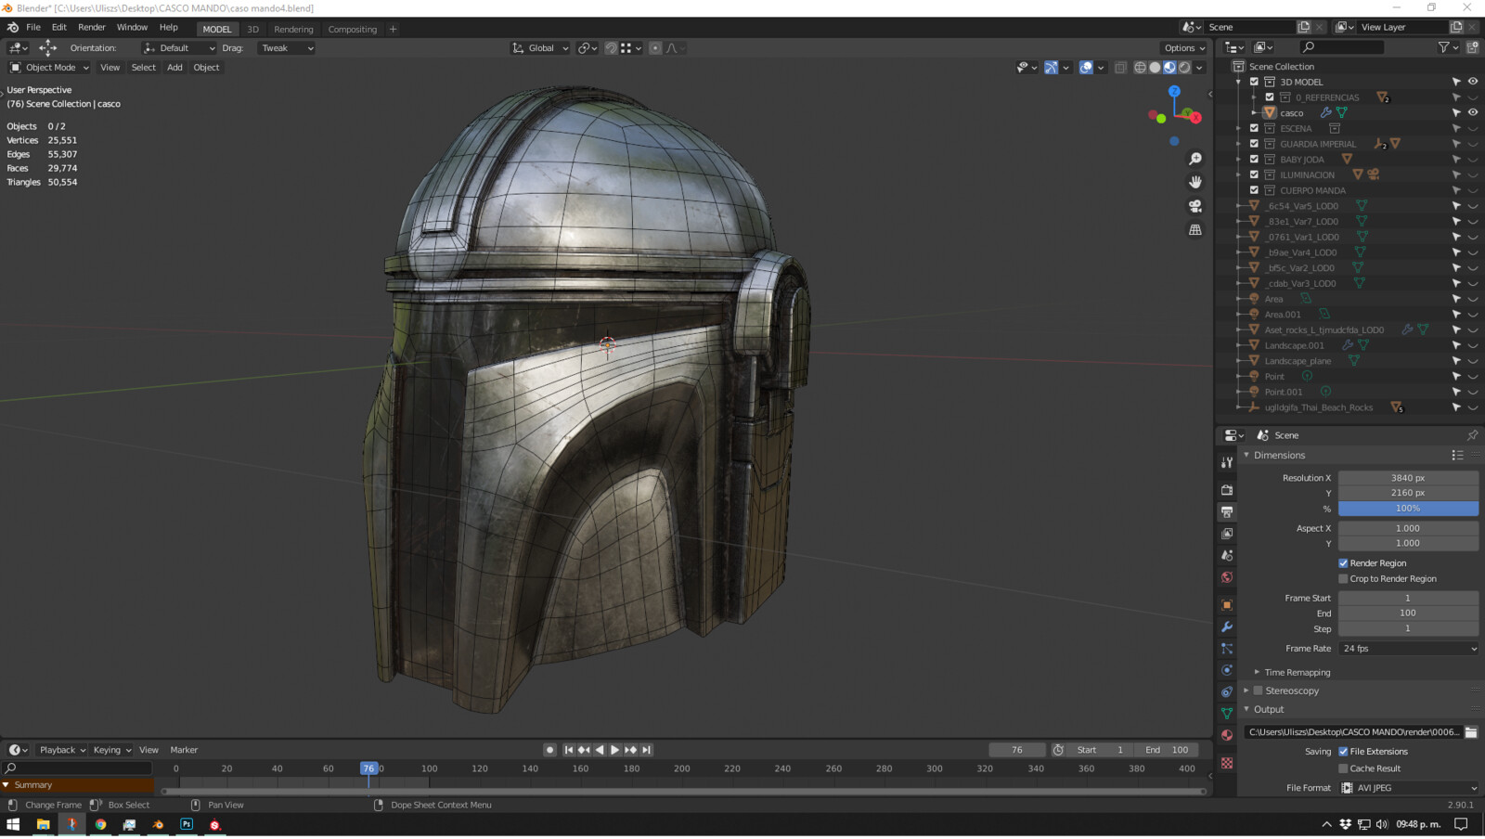1485x839 pixels.
Task: Open the outliner filter dropdown
Action: [1448, 47]
